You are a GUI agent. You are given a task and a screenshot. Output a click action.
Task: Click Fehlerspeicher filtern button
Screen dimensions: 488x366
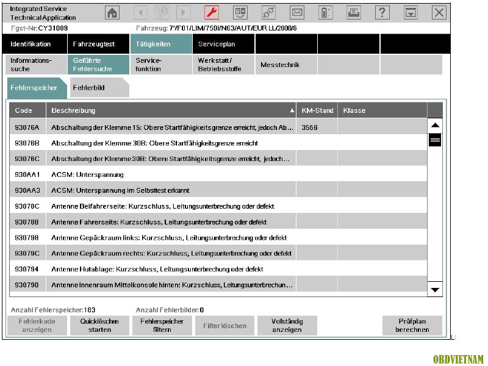point(162,326)
